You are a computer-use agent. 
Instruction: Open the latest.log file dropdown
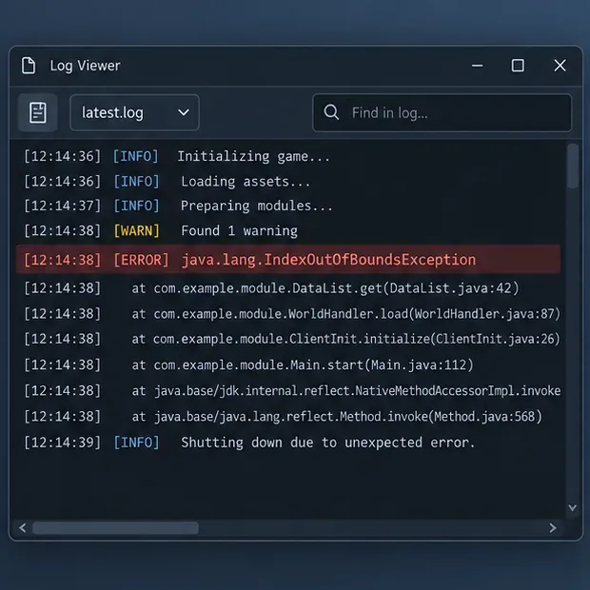134,112
